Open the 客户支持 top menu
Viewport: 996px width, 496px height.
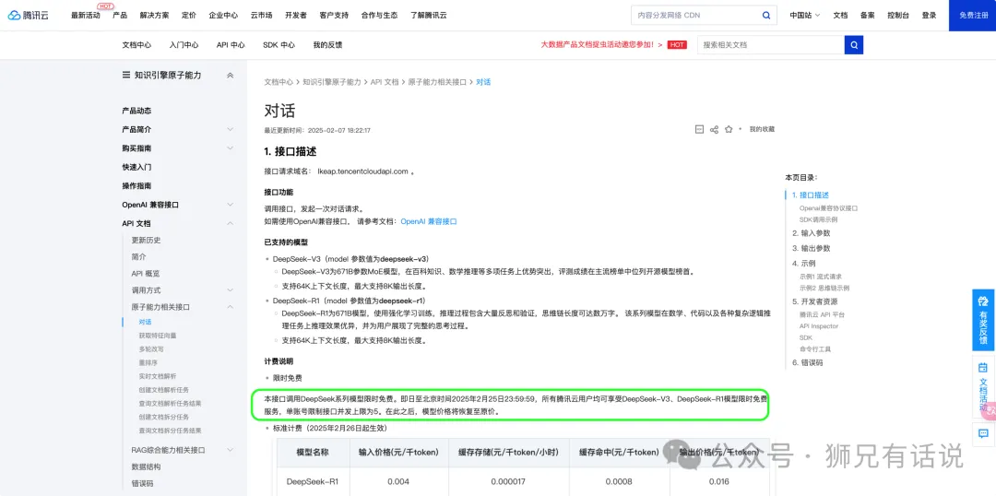tap(334, 16)
